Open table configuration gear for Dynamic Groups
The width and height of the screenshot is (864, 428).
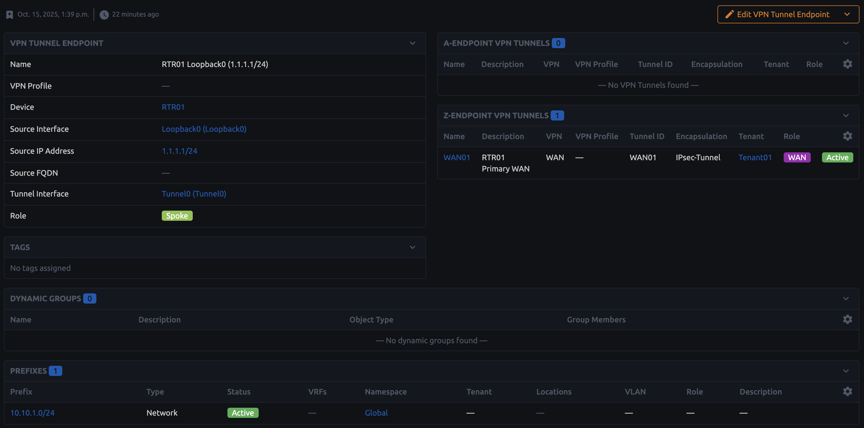(x=848, y=319)
